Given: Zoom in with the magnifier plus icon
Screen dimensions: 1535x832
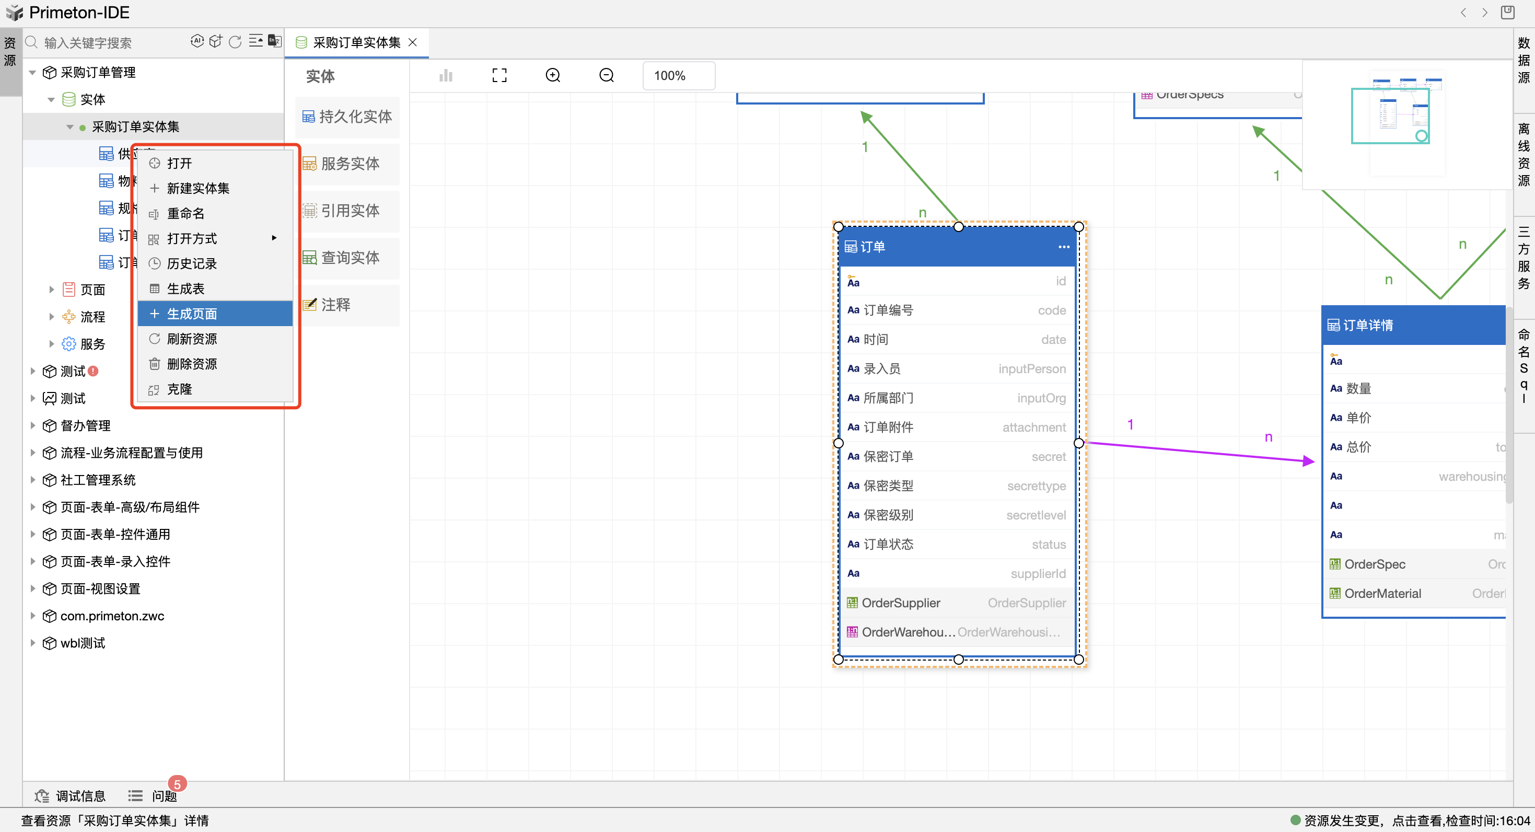Looking at the screenshot, I should 552,75.
